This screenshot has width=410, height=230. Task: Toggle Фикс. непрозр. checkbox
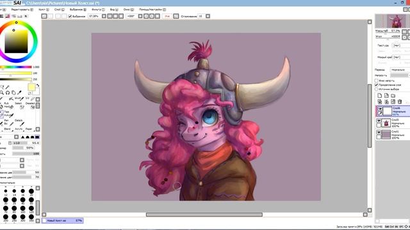(x=376, y=80)
